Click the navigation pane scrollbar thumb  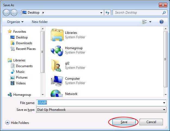[42, 52]
